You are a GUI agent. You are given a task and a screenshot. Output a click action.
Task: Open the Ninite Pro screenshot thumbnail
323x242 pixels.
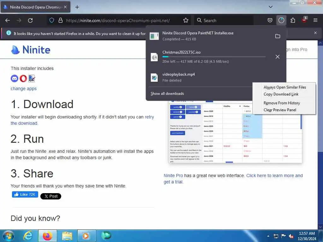coord(235,132)
